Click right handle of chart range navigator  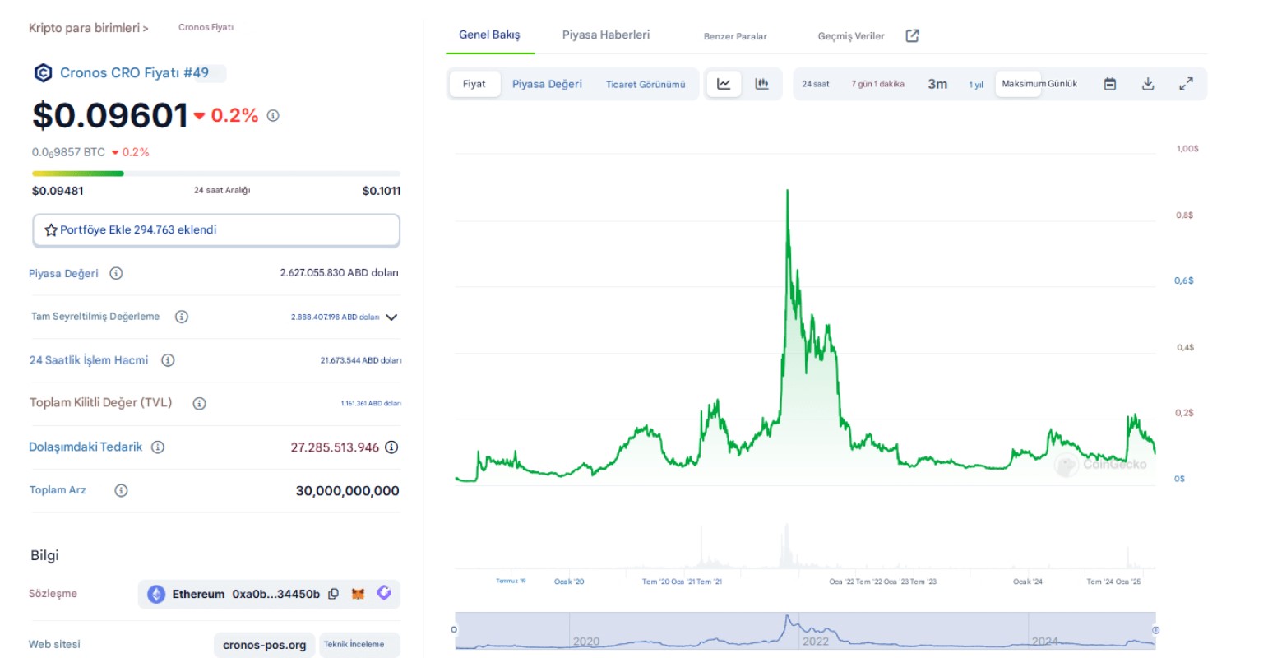tap(1155, 630)
